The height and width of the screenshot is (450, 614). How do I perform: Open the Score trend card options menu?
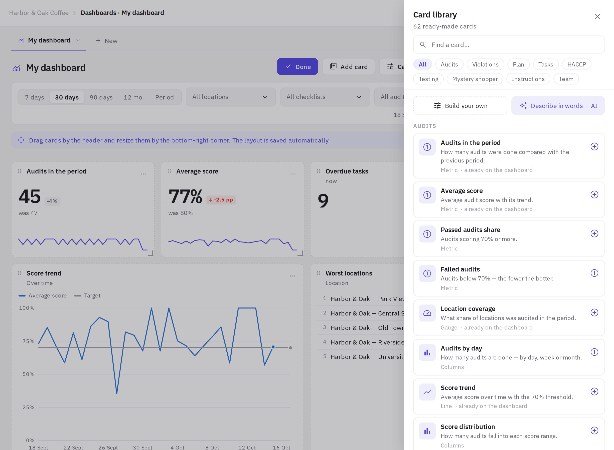point(292,276)
